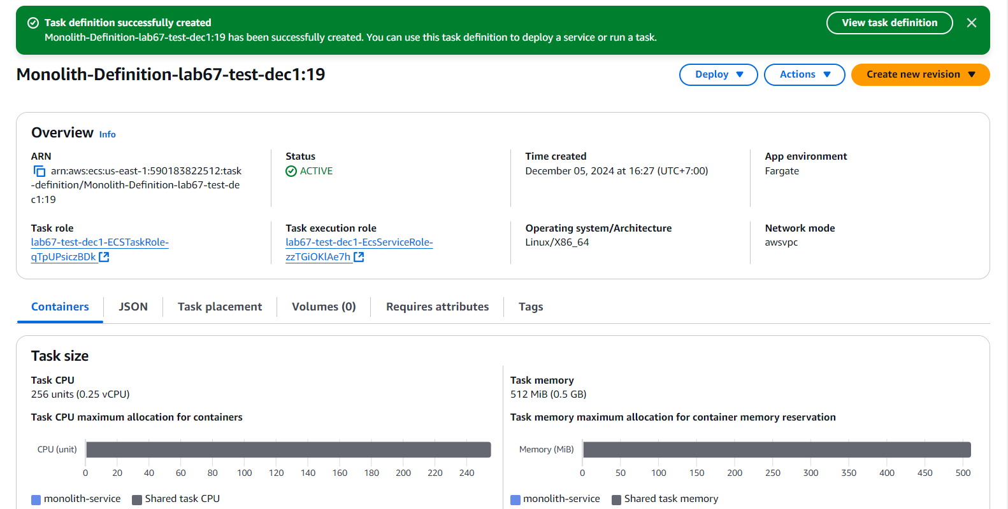The height and width of the screenshot is (509, 1008).
Task: Click the Task size heading
Action: (60, 356)
